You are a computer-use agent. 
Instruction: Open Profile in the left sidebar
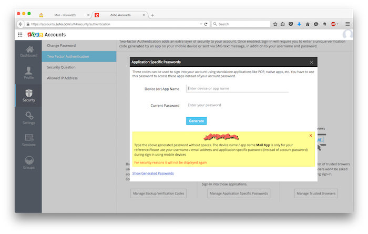(28, 73)
